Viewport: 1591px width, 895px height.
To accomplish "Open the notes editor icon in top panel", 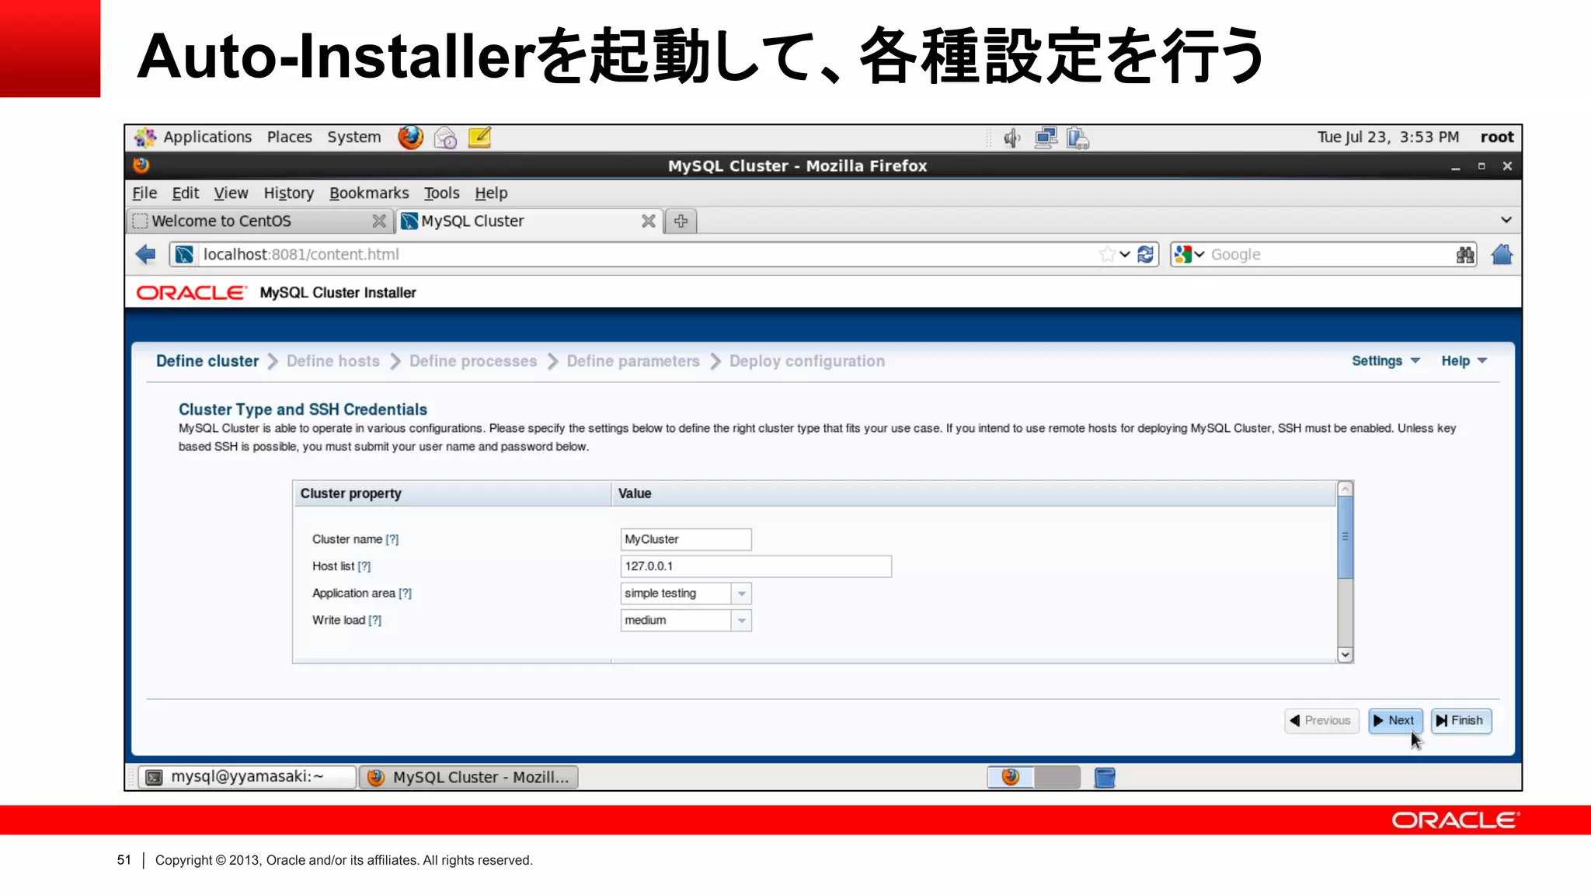I will [x=479, y=138].
